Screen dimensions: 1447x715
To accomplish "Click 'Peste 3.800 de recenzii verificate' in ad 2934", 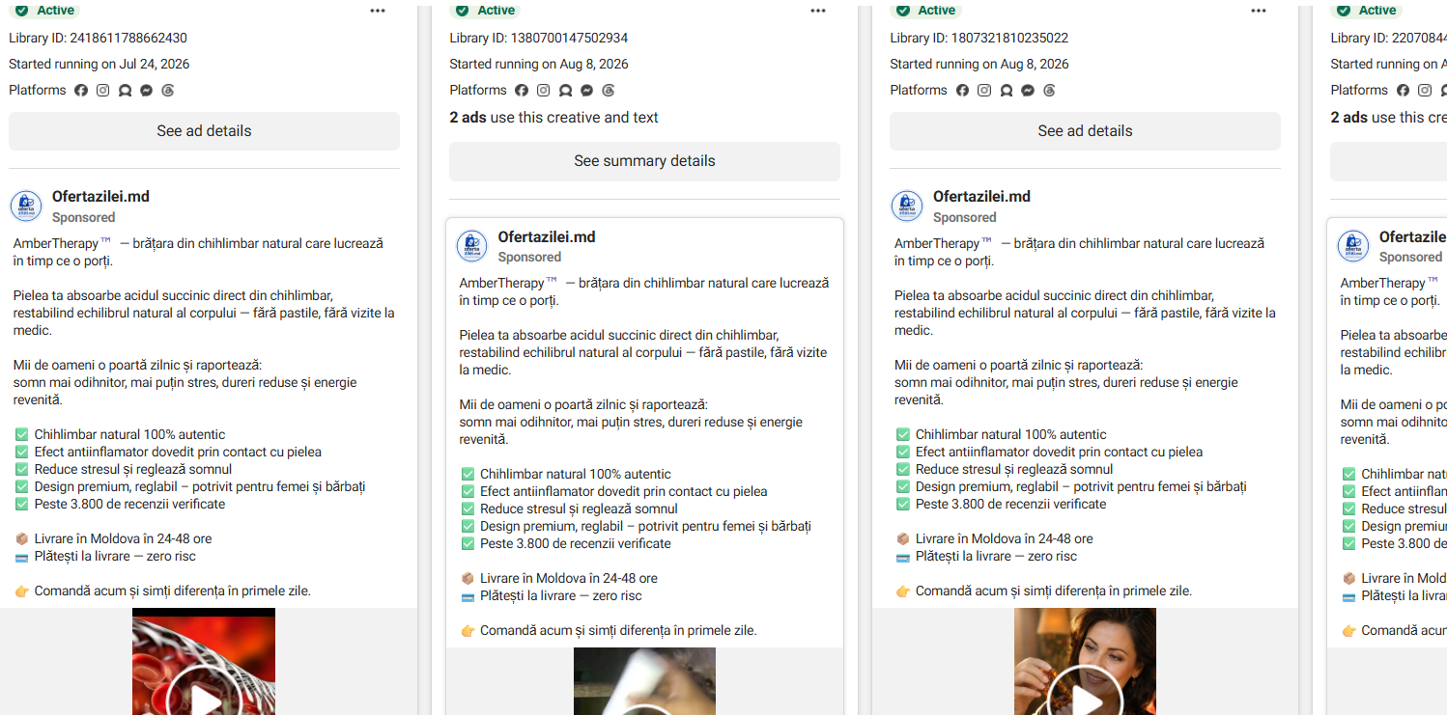I will (576, 544).
